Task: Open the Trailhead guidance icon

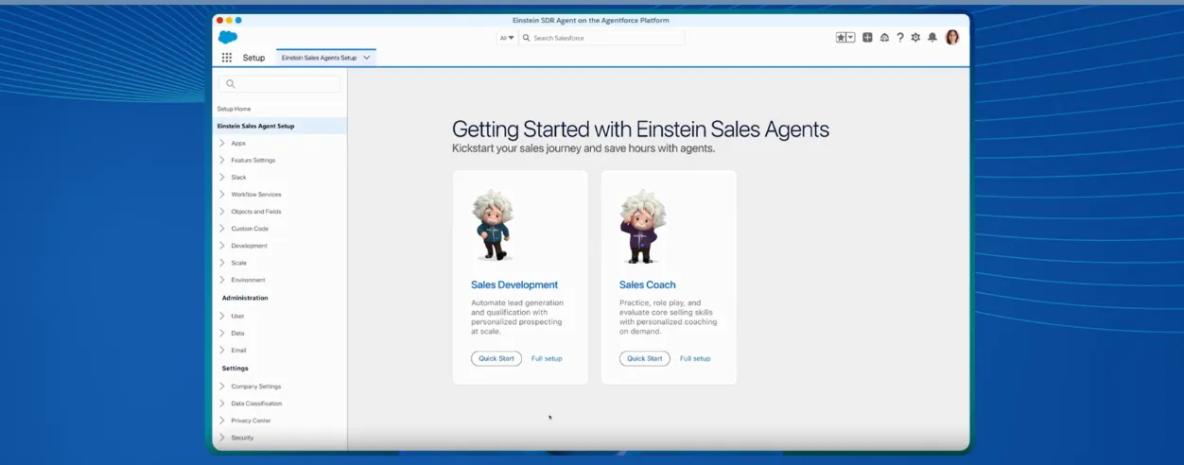Action: click(884, 38)
